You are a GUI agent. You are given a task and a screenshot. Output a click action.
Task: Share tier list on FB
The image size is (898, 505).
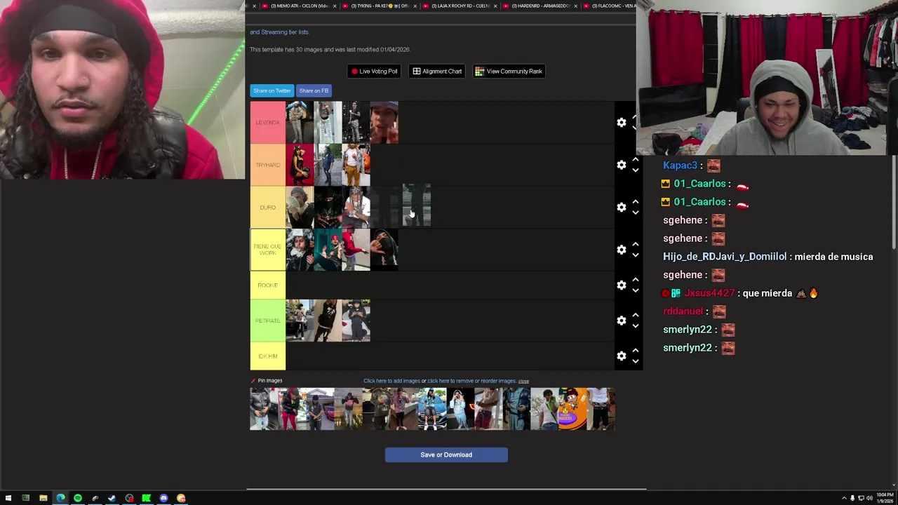pos(314,90)
